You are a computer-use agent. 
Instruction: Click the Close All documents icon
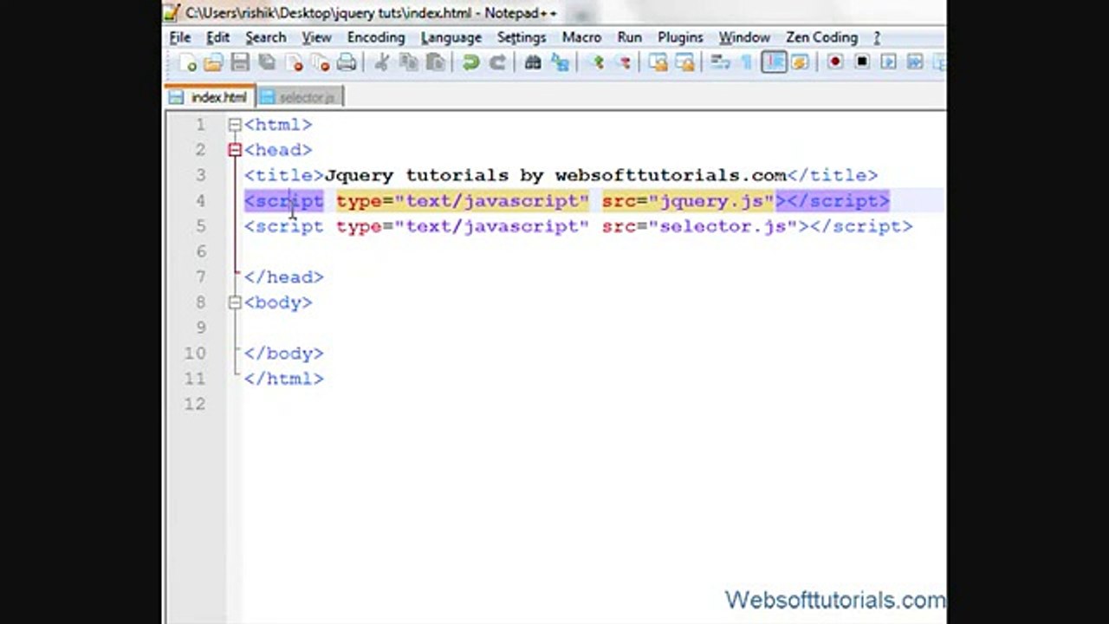click(321, 62)
